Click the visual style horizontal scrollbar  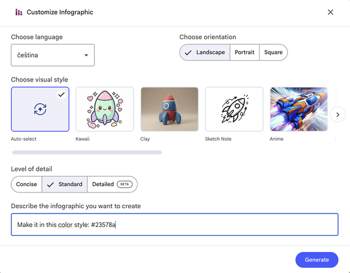click(x=87, y=152)
